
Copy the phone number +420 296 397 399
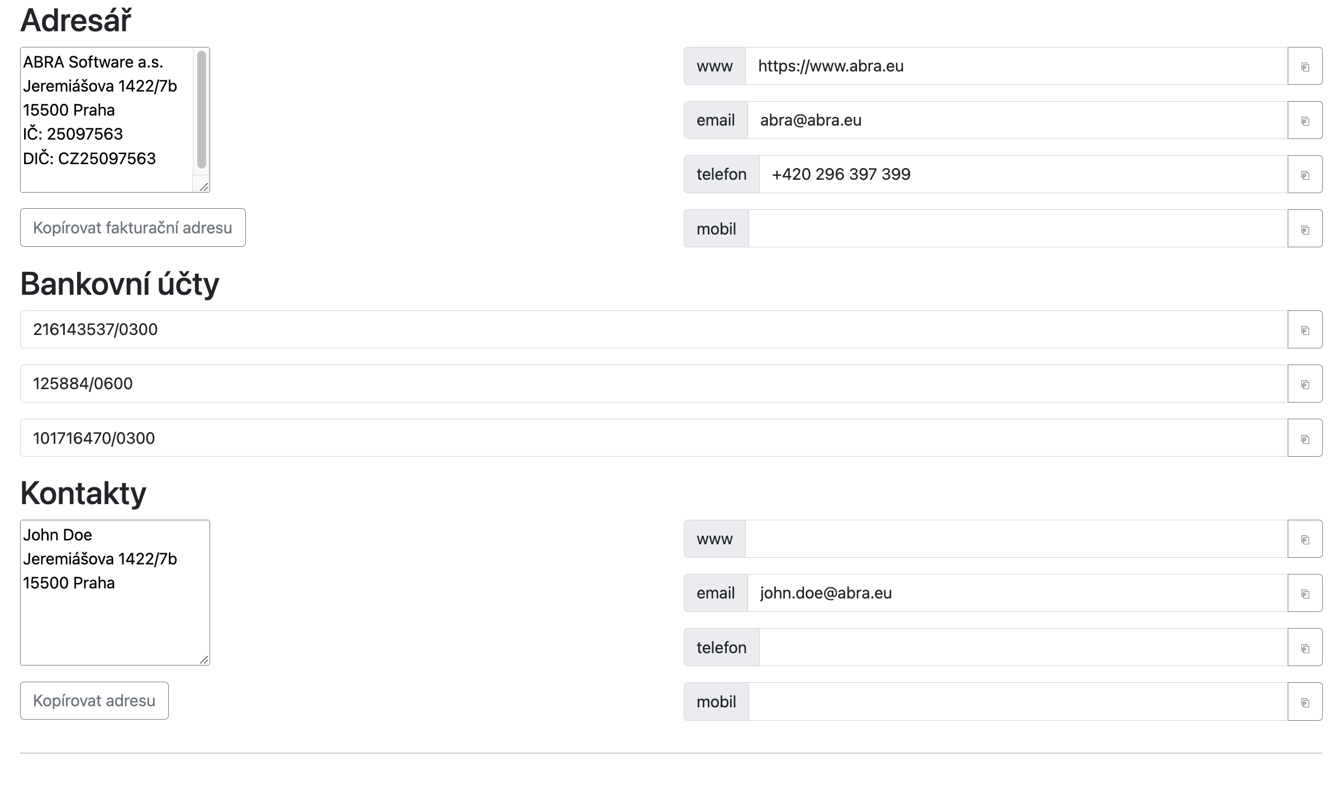pyautogui.click(x=1304, y=175)
